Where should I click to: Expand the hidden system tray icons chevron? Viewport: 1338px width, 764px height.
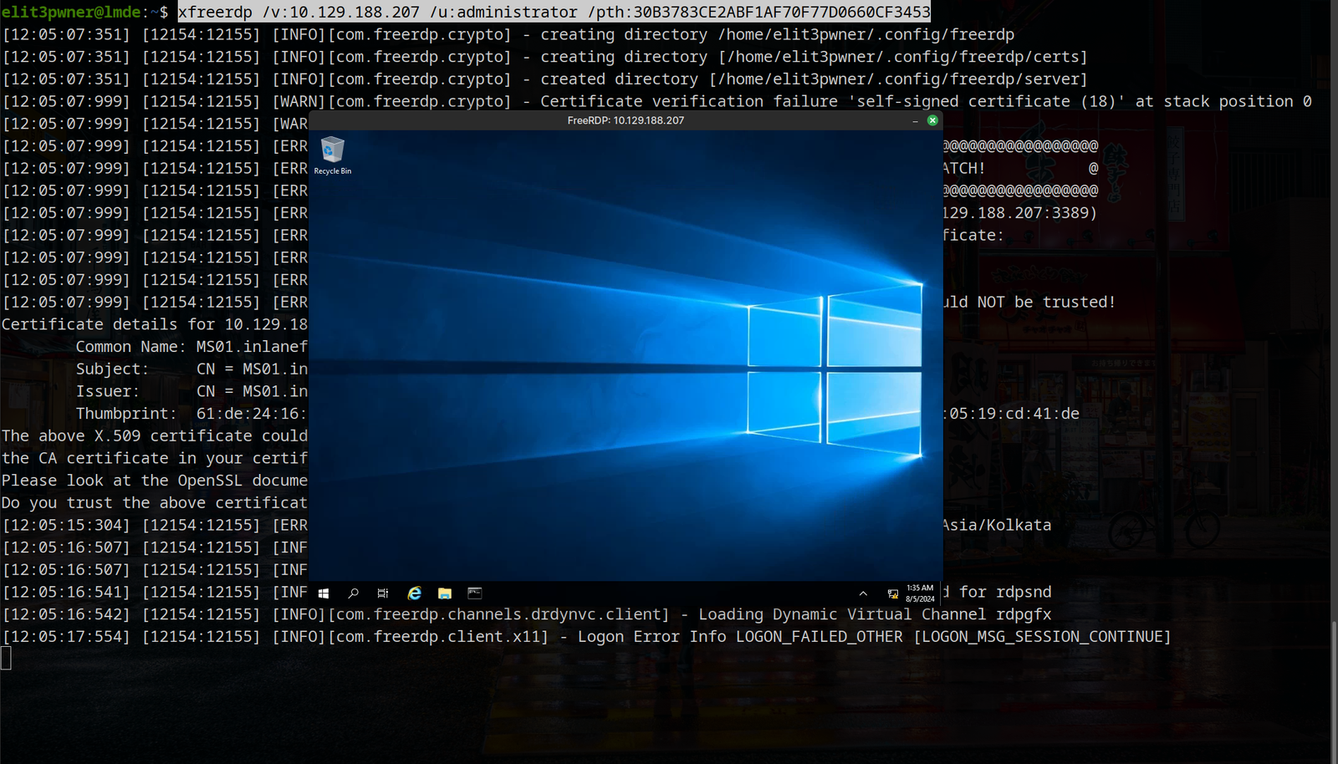click(863, 593)
